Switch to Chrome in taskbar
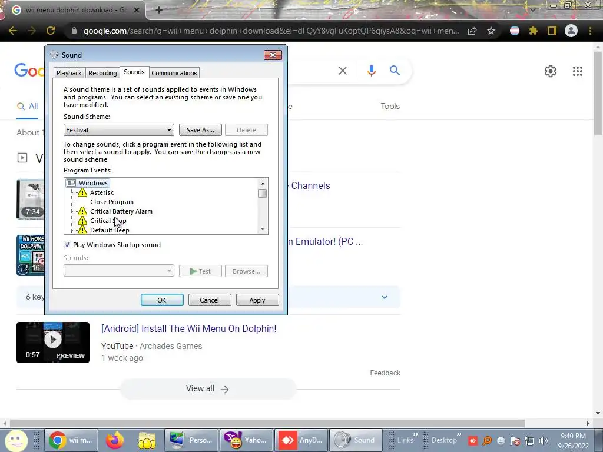The height and width of the screenshot is (452, 603). pyautogui.click(x=71, y=440)
